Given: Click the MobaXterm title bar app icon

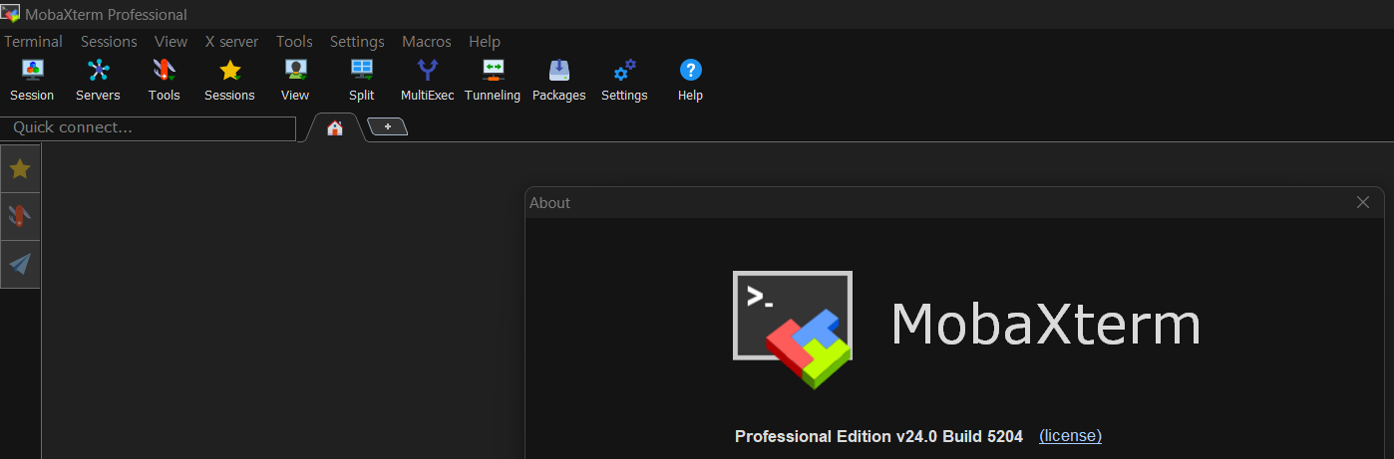Looking at the screenshot, I should tap(11, 14).
